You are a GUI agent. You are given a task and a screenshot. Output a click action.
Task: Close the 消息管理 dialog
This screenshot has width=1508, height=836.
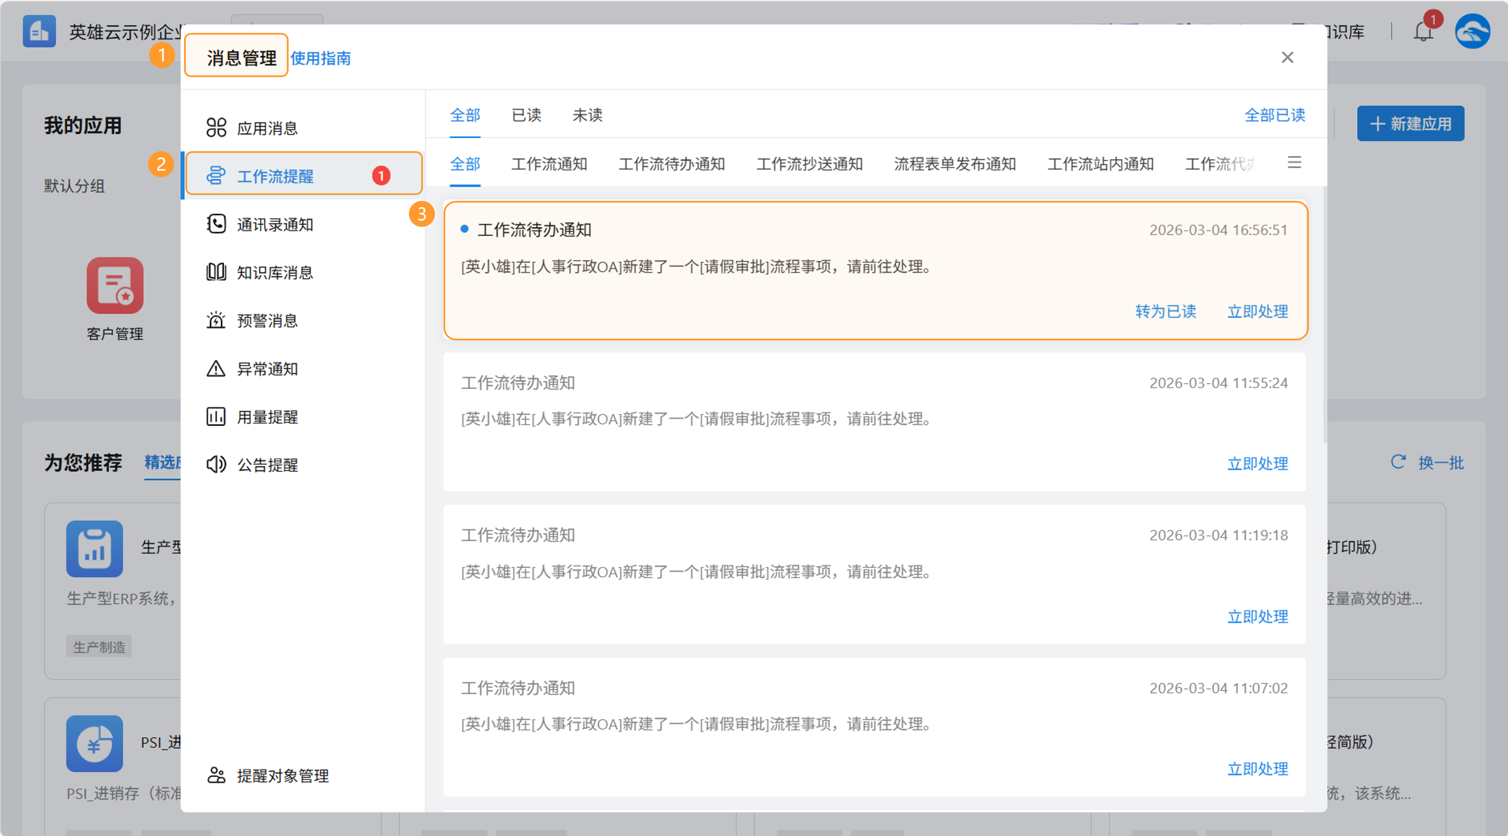coord(1287,57)
